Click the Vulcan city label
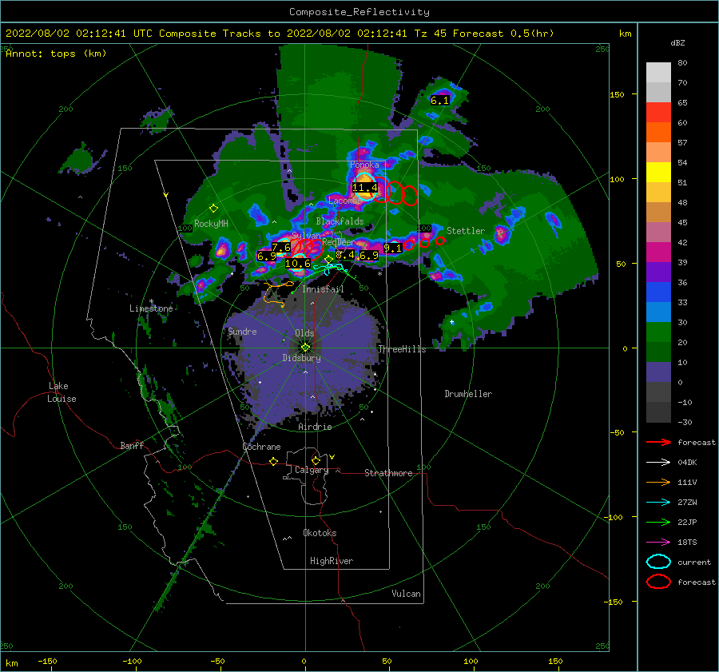719x672 pixels. [406, 594]
